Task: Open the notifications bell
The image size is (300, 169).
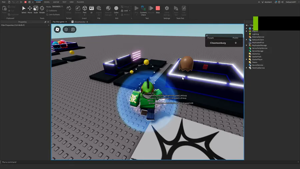Action: coord(276,2)
